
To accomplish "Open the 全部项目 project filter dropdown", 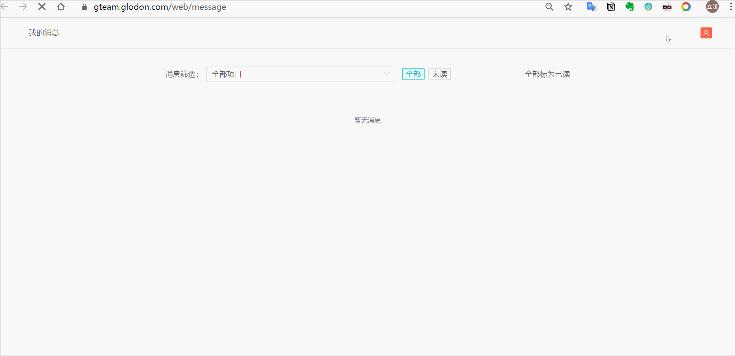I will pyautogui.click(x=300, y=74).
